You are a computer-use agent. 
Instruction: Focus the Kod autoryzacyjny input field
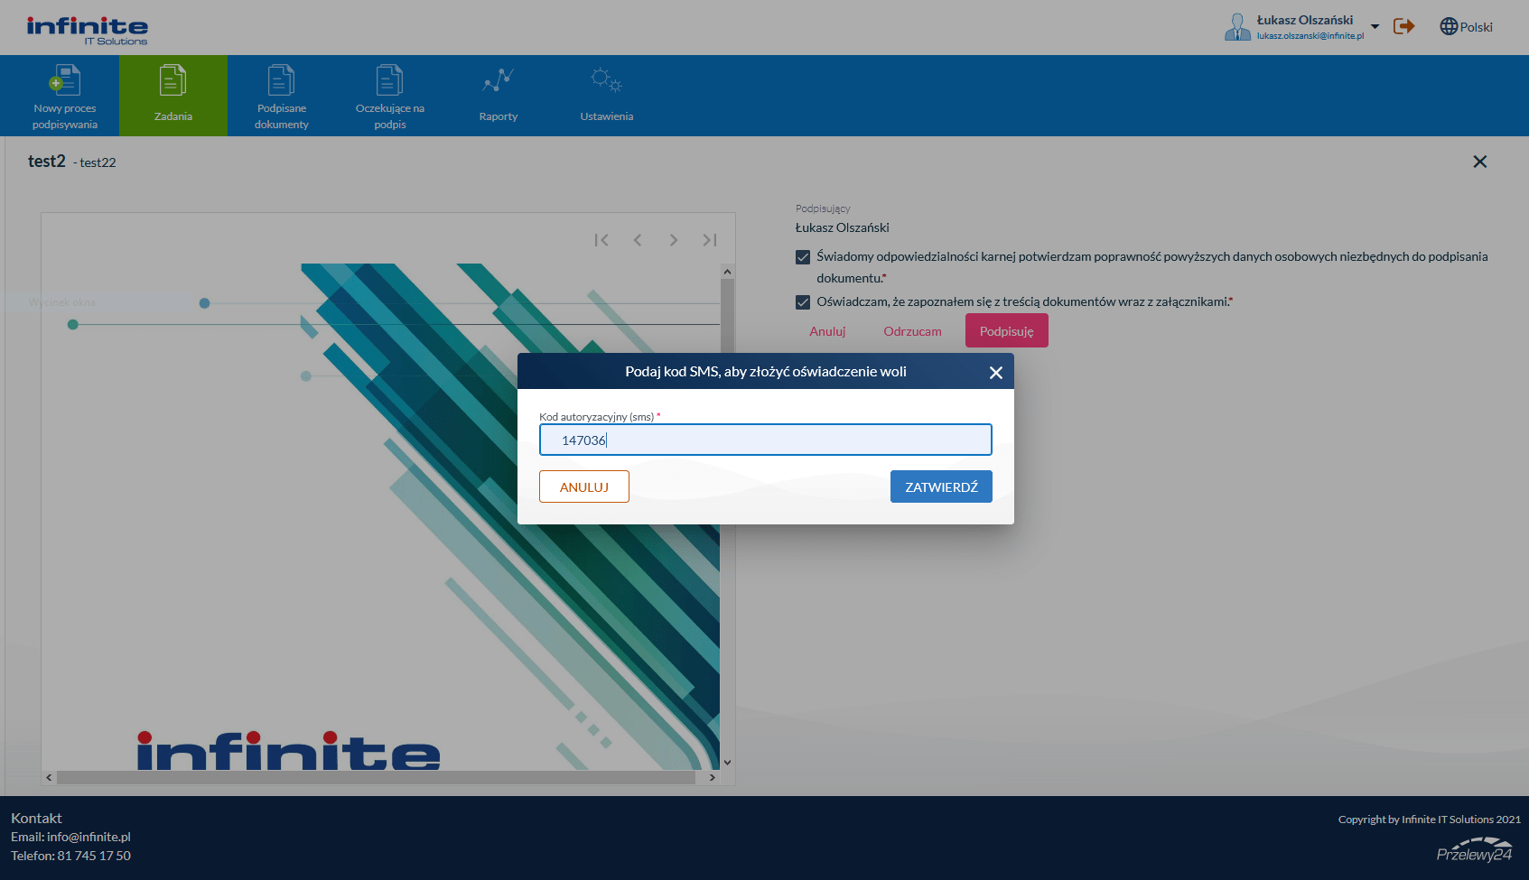coord(766,440)
